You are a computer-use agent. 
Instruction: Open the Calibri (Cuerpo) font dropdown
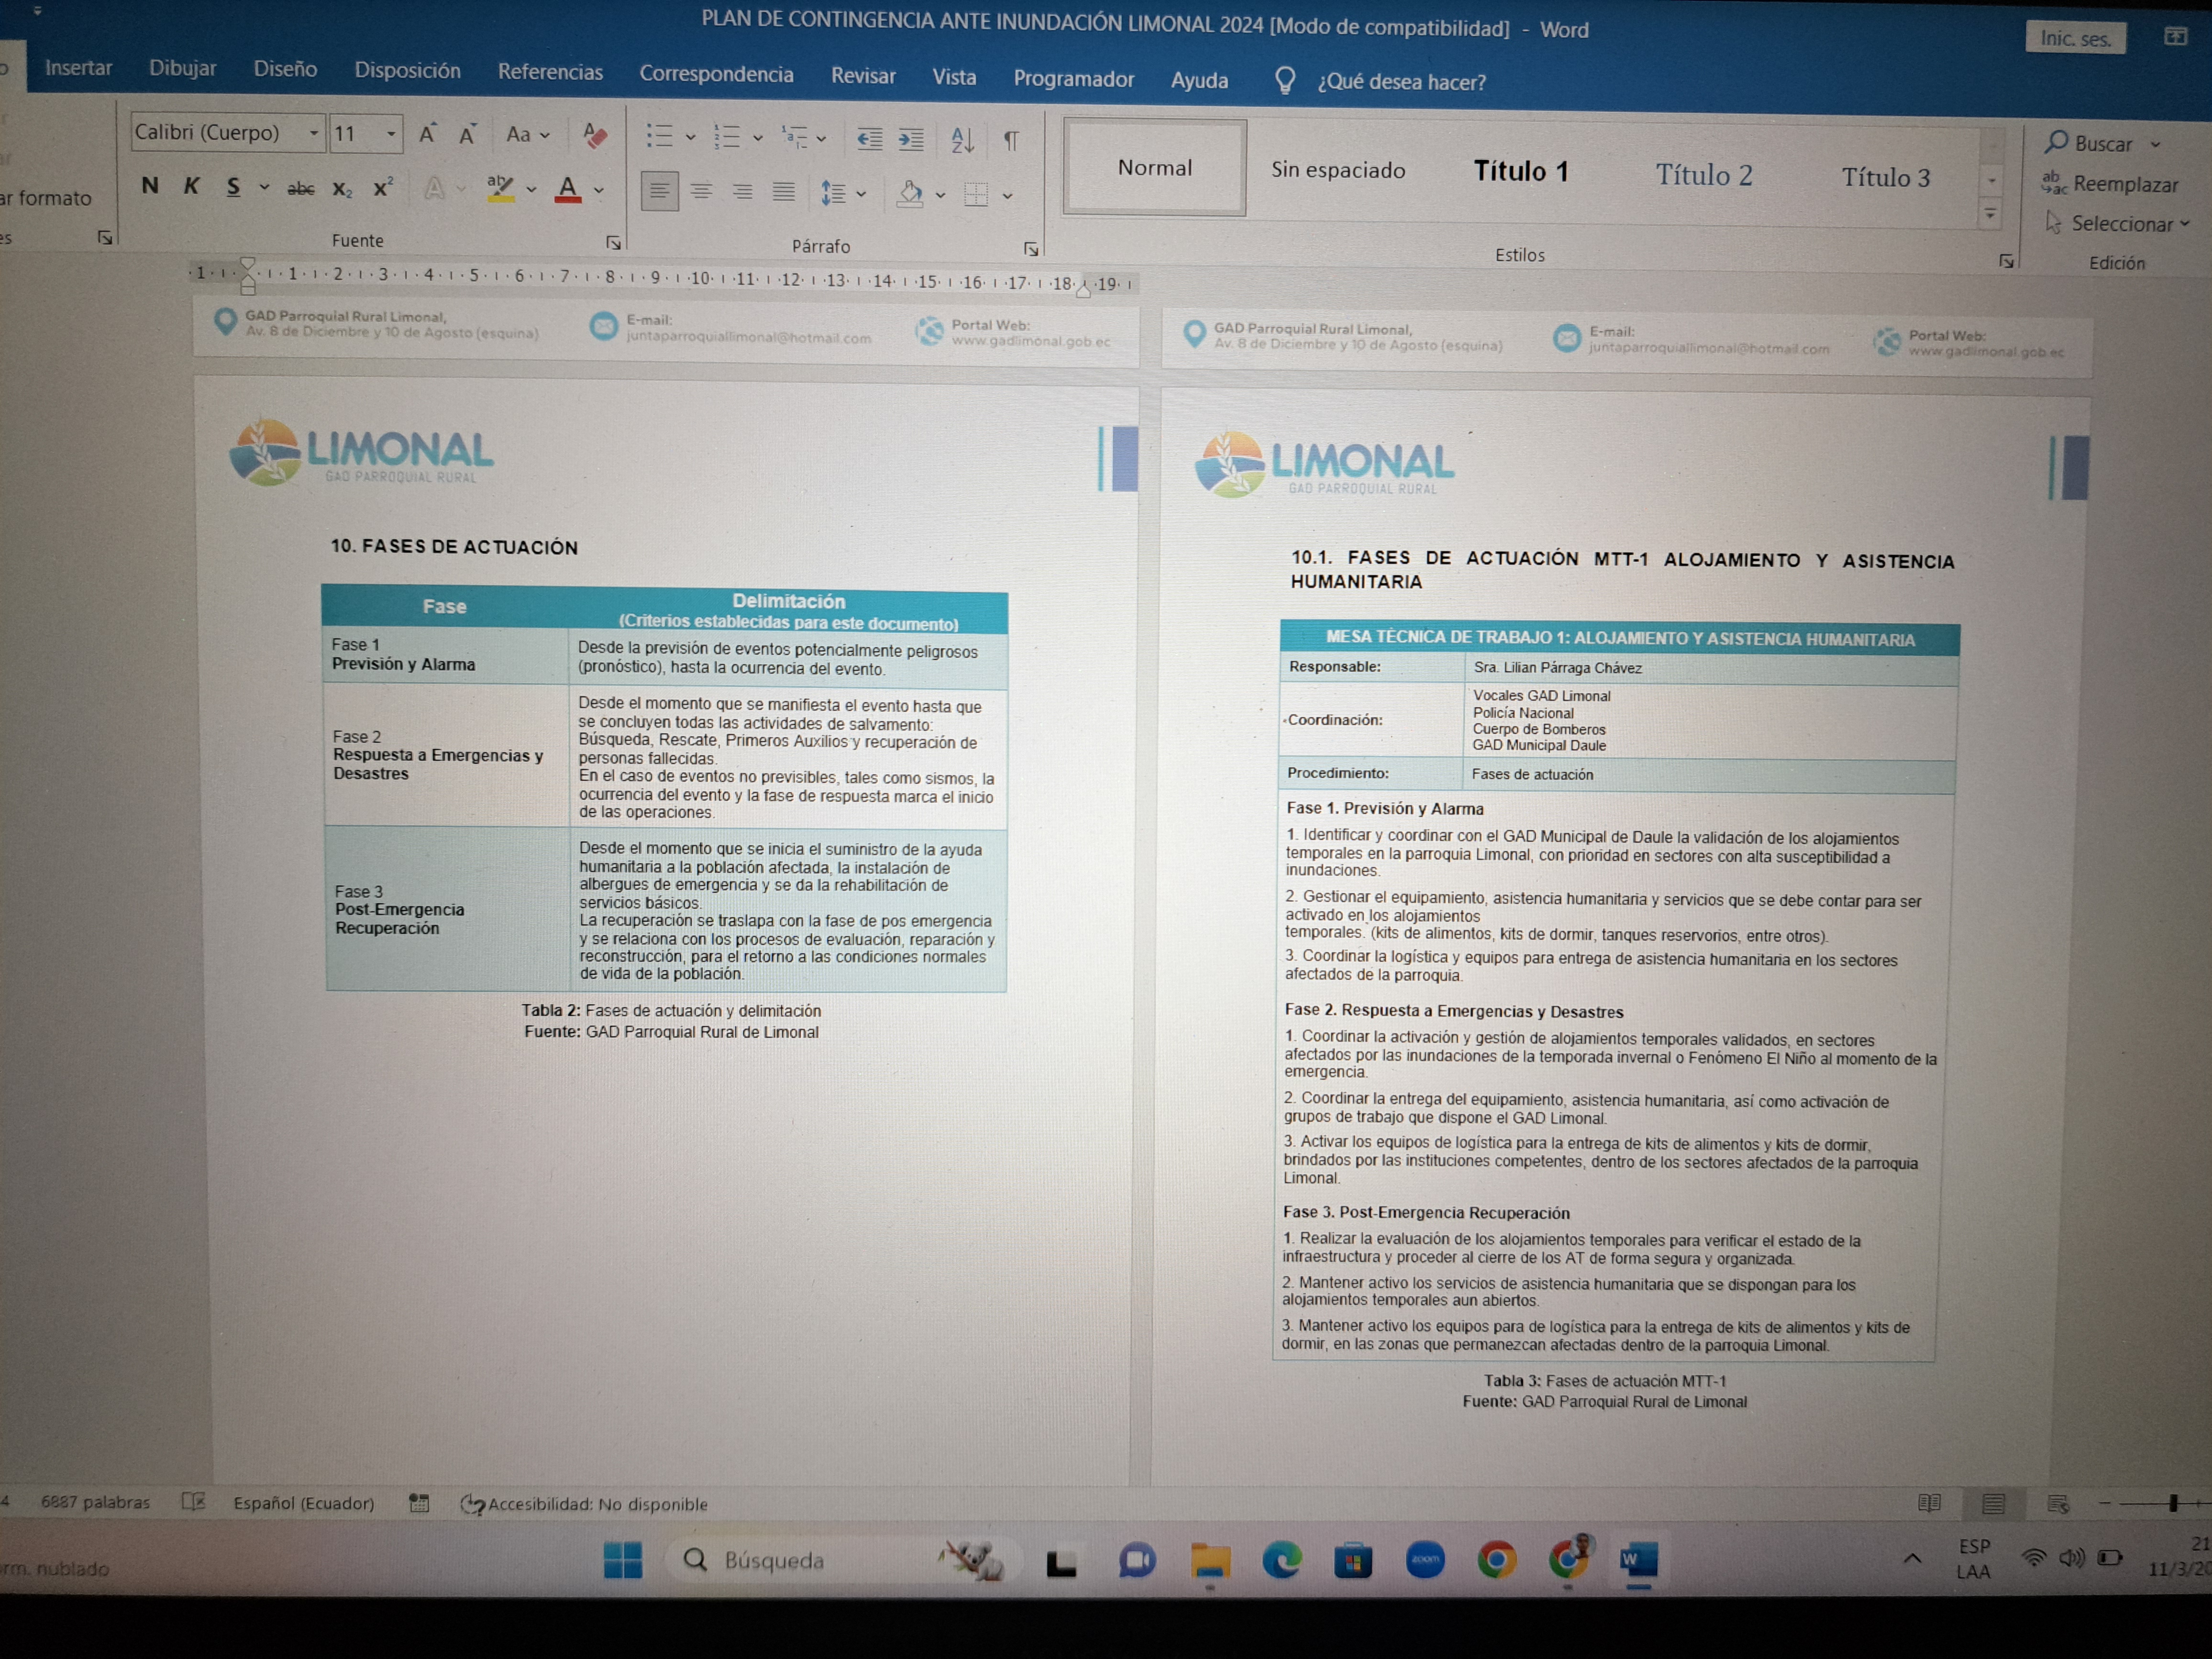pyautogui.click(x=314, y=133)
